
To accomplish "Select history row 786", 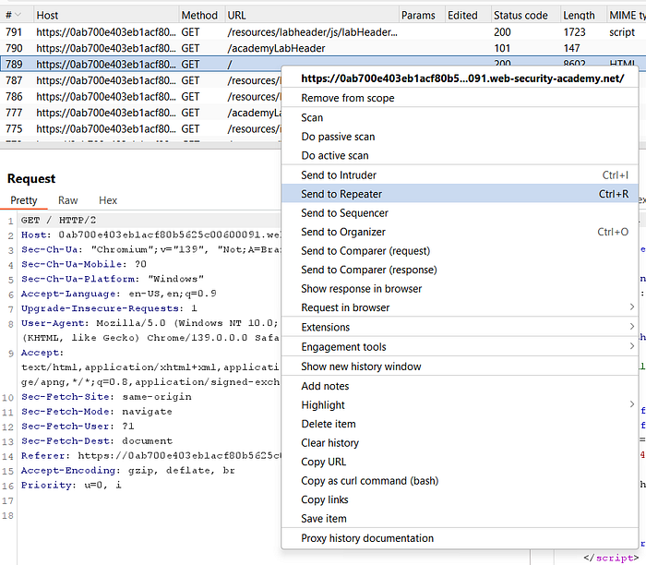I will (x=140, y=96).
